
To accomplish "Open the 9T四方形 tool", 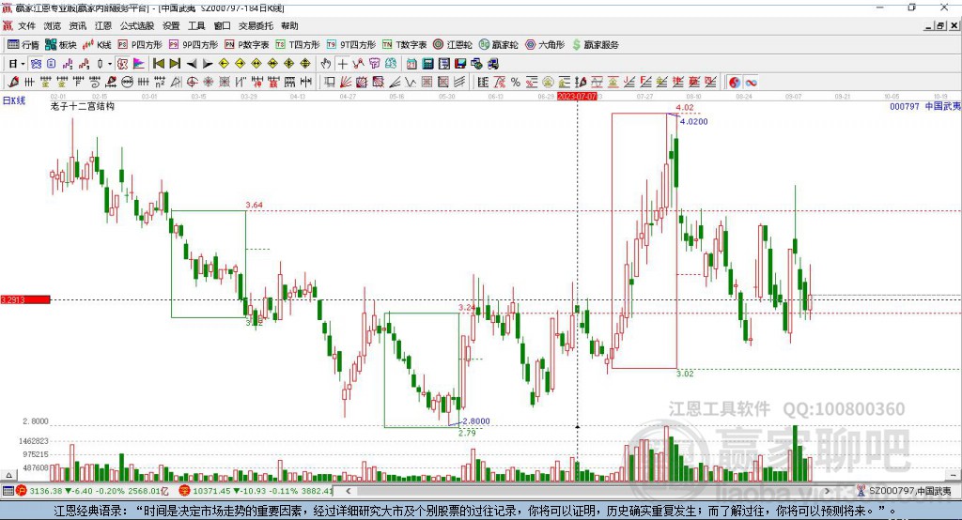I will 351,44.
